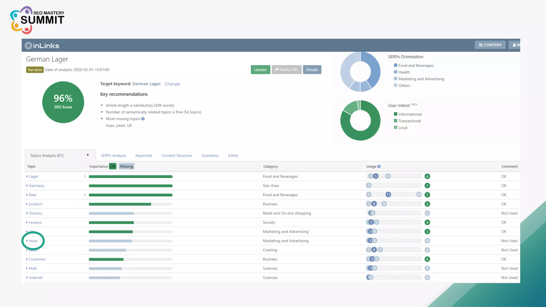The image size is (546, 307).
Task: Open help icon beside Most missing topics
Action: (x=143, y=119)
